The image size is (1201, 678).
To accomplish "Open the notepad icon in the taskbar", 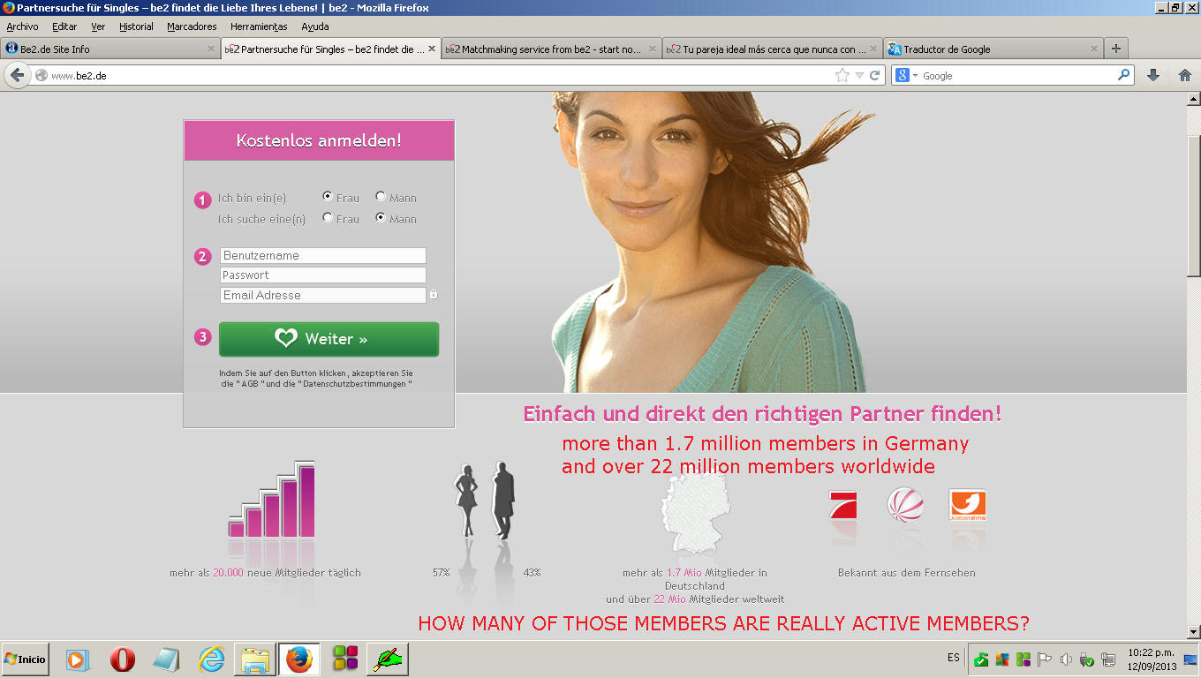I will [167, 659].
